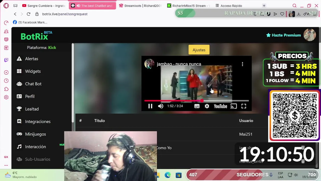The image size is (321, 181).
Task: Click the # column header
Action: 80,121
